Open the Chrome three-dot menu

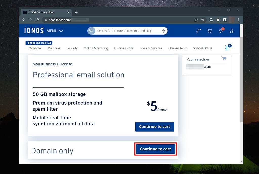pos(238,20)
